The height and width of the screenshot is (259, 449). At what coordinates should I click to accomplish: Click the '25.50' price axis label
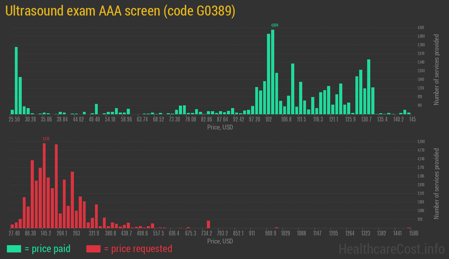(14, 119)
